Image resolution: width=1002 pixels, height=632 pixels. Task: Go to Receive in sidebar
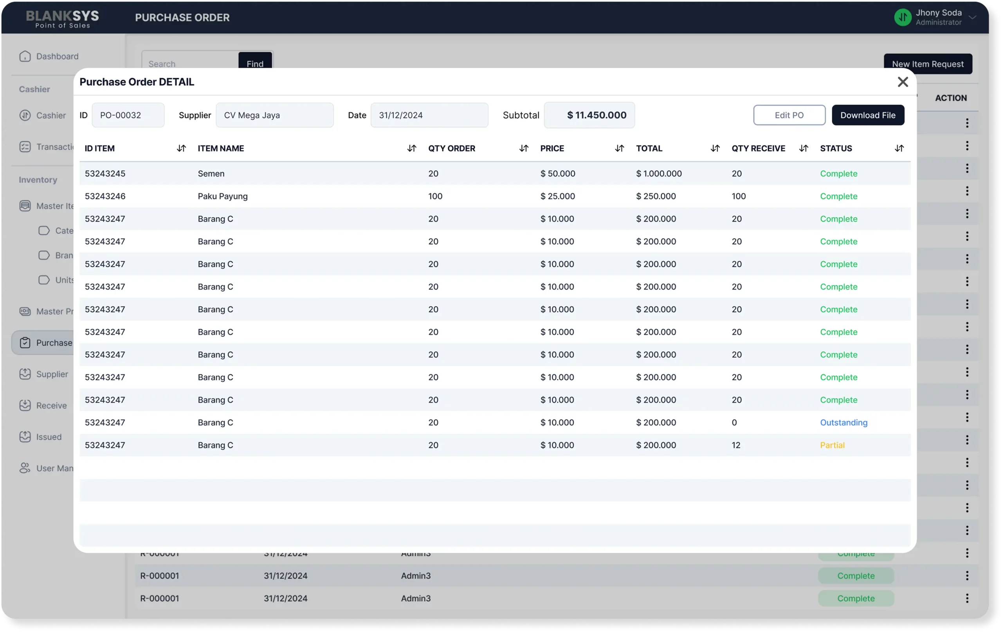point(51,405)
